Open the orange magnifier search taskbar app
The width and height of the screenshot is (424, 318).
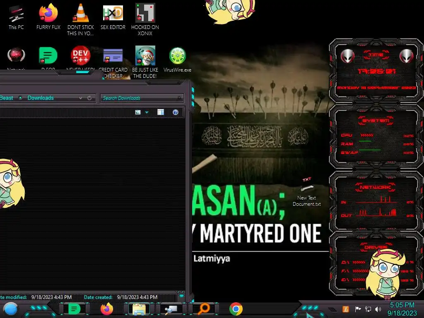[x=204, y=309]
